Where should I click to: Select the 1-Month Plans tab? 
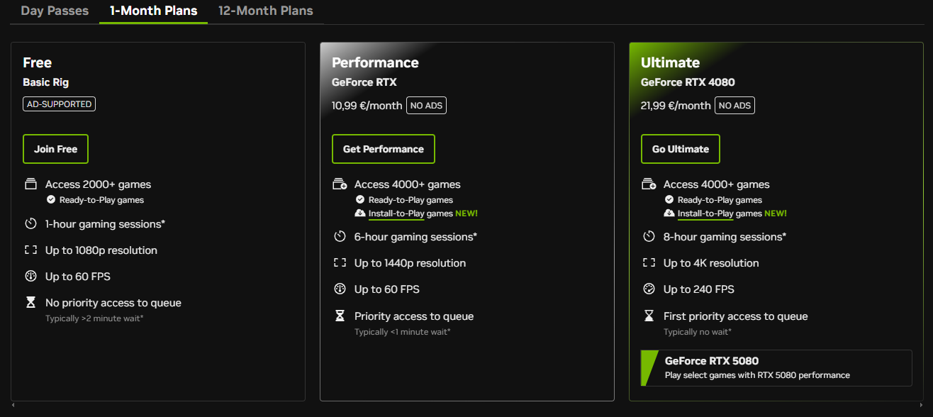click(x=153, y=11)
